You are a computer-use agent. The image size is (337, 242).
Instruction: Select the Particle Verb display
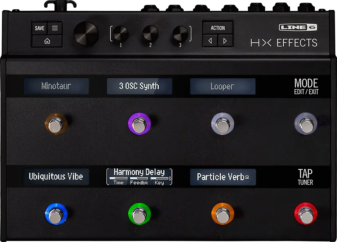coord(223,177)
